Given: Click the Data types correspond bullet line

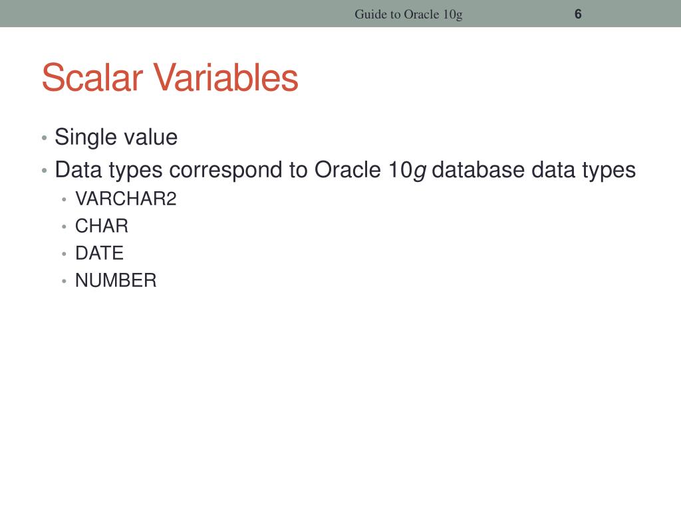Looking at the screenshot, I should tap(345, 170).
